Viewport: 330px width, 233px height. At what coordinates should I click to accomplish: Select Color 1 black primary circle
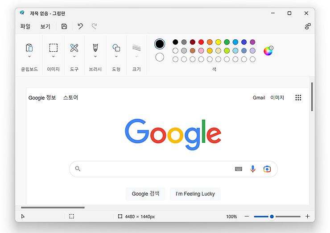[160, 44]
